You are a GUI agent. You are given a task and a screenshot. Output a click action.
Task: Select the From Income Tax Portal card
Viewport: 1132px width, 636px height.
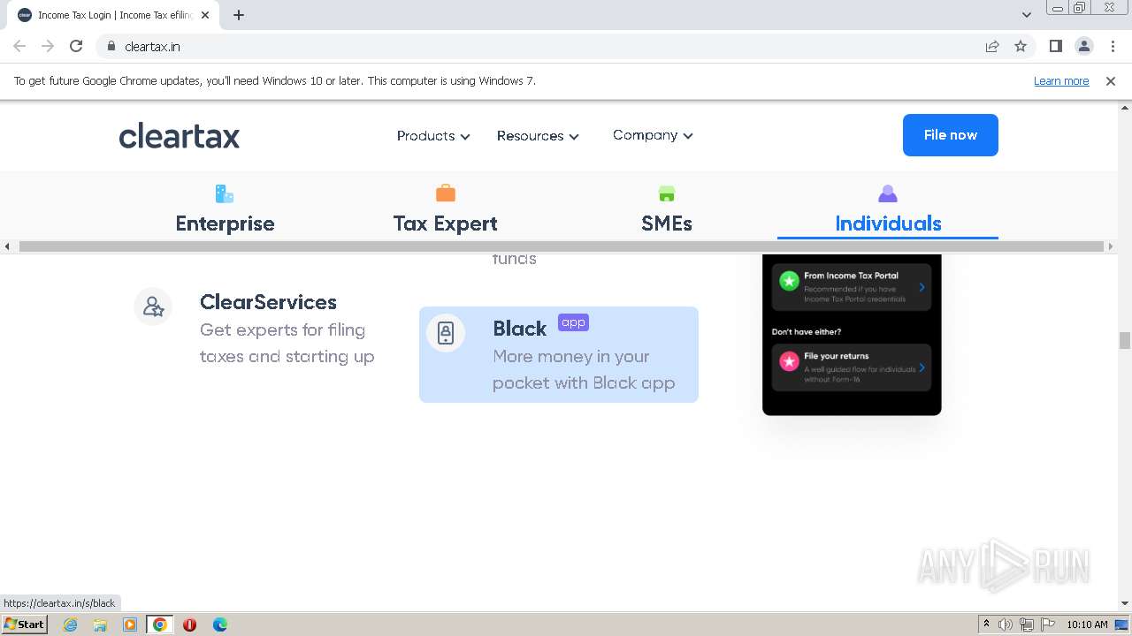click(852, 287)
